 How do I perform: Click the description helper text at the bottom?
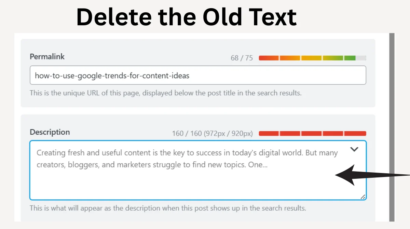click(x=168, y=208)
